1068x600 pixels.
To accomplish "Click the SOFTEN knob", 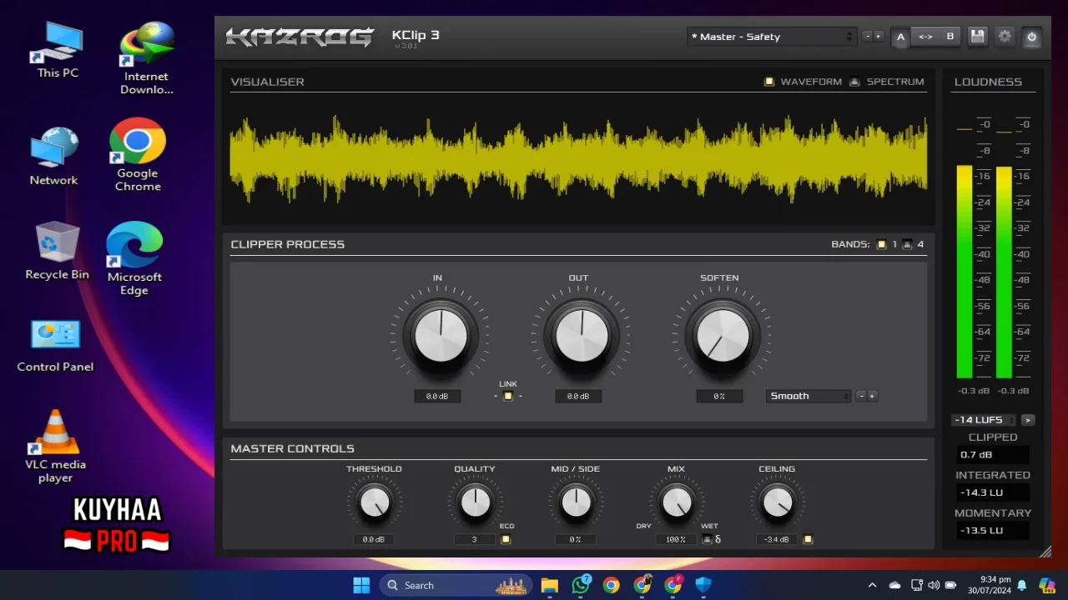I will coord(723,336).
